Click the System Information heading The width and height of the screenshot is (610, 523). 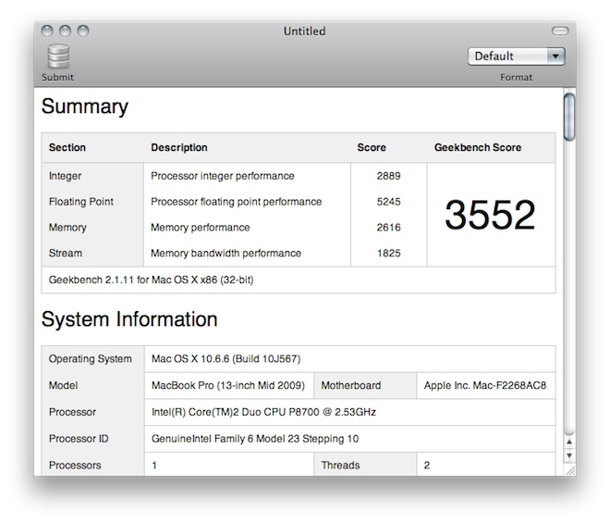point(129,320)
